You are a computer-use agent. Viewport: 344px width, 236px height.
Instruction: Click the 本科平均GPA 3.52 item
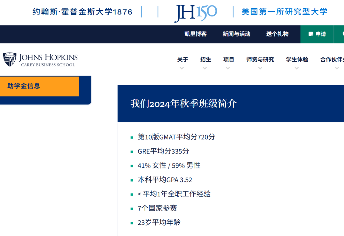pos(165,179)
